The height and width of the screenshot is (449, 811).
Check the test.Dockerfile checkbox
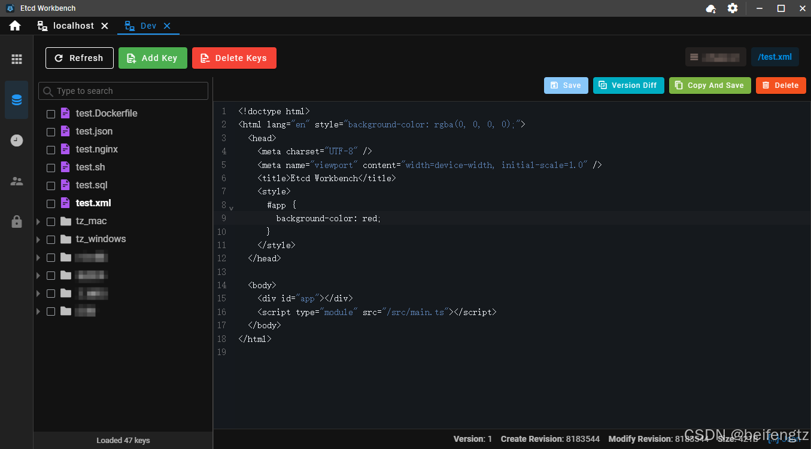point(51,114)
